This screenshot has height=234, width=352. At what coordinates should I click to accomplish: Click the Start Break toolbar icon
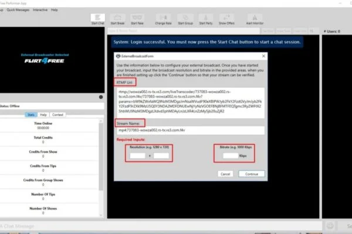[x=117, y=19]
